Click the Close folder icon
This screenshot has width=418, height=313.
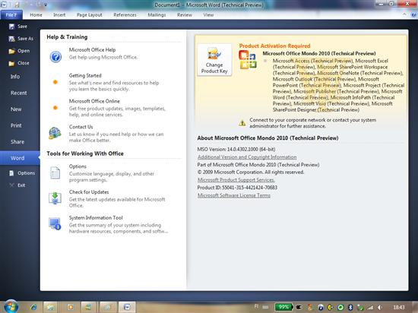(11, 63)
